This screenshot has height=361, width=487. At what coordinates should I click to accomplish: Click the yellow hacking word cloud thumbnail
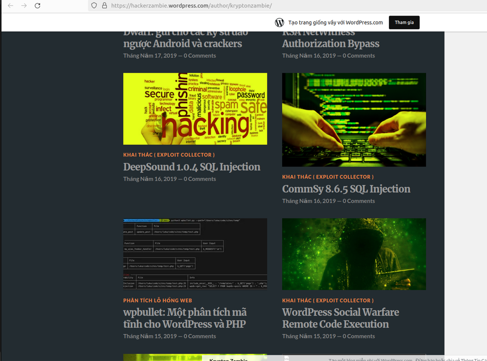pyautogui.click(x=195, y=108)
